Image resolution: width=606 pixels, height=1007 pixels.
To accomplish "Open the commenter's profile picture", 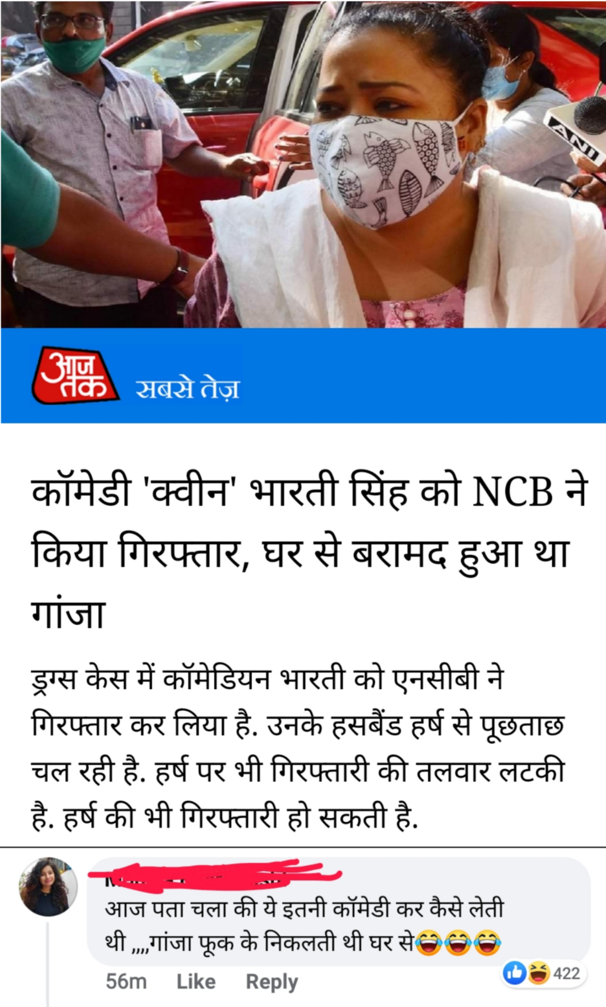I will 48,887.
